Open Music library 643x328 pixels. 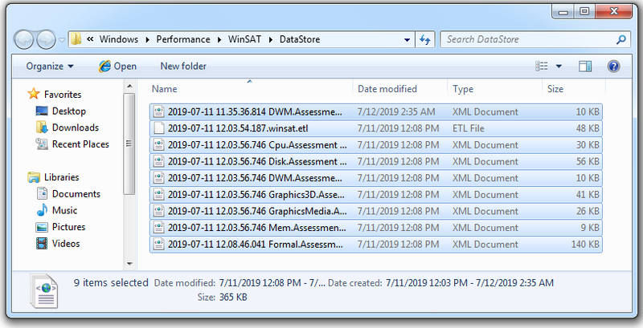(x=64, y=211)
